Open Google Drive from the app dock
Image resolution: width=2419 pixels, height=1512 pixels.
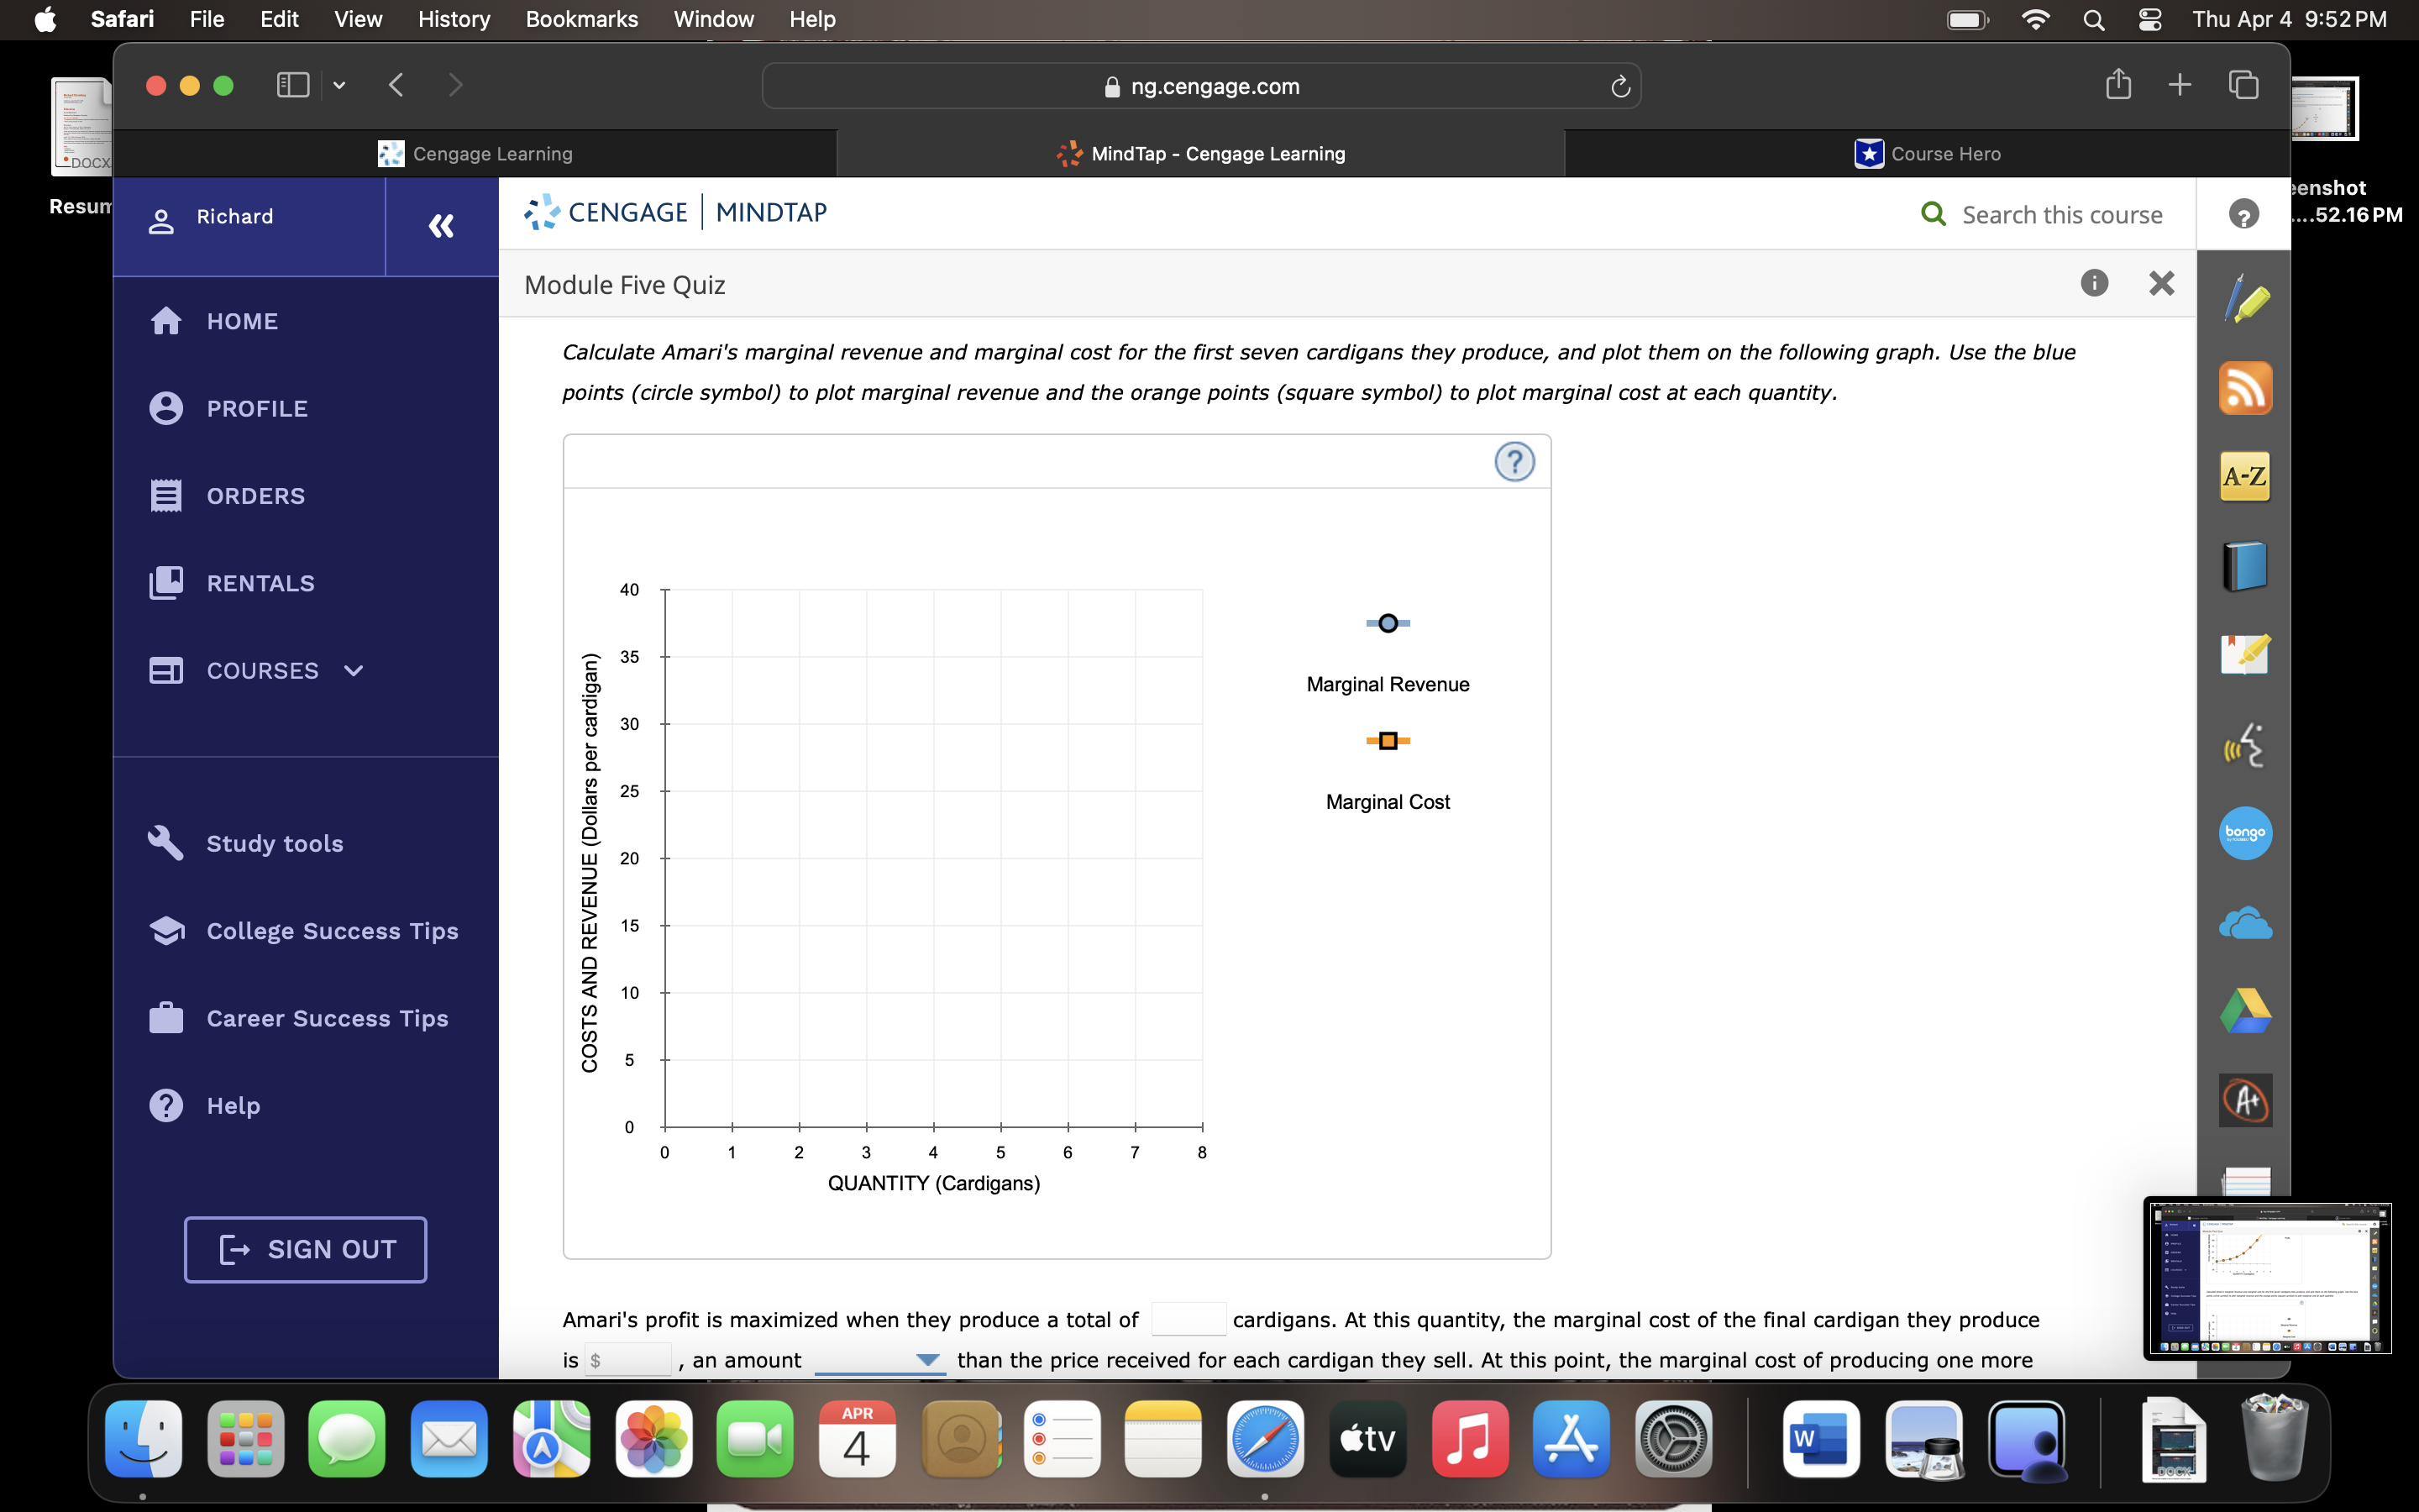point(2246,1010)
